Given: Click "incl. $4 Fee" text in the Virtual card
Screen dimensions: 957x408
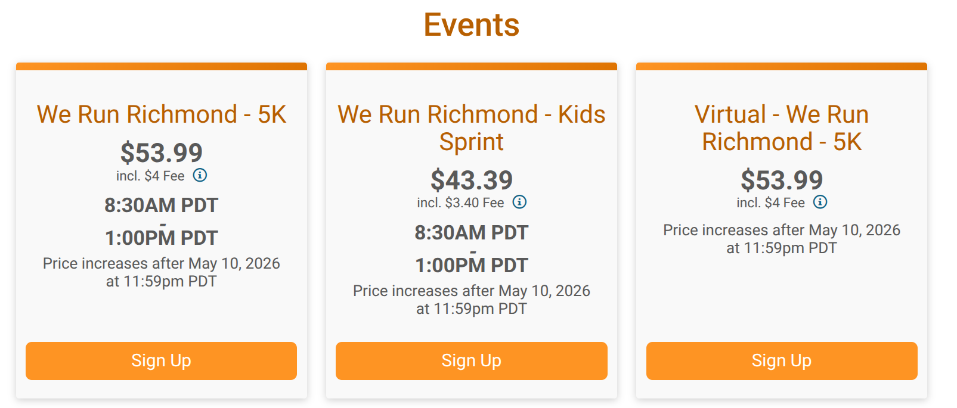Looking at the screenshot, I should click(770, 203).
